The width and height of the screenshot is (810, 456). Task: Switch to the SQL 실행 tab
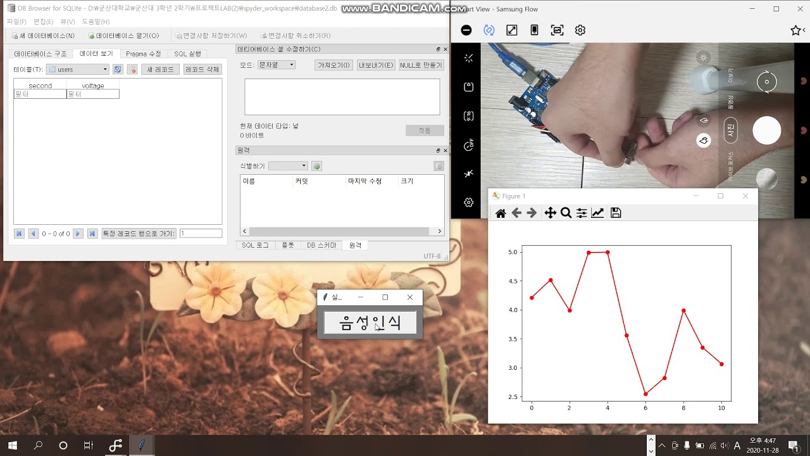coord(188,54)
